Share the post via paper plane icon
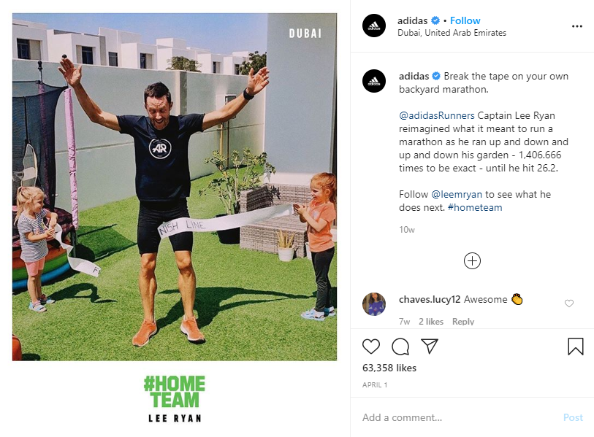This screenshot has height=437, width=594. [430, 347]
